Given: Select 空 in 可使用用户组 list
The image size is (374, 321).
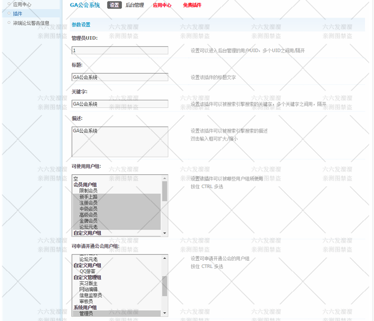Looking at the screenshot, I should [x=117, y=179].
